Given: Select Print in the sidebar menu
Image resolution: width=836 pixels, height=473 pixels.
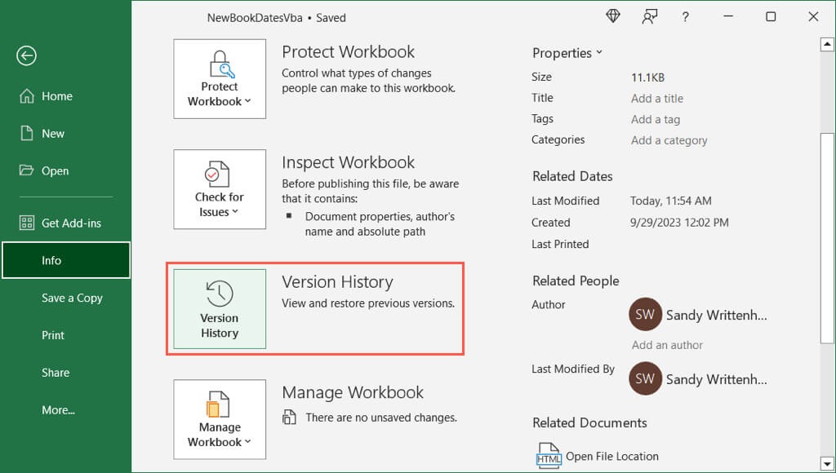Looking at the screenshot, I should pos(53,335).
